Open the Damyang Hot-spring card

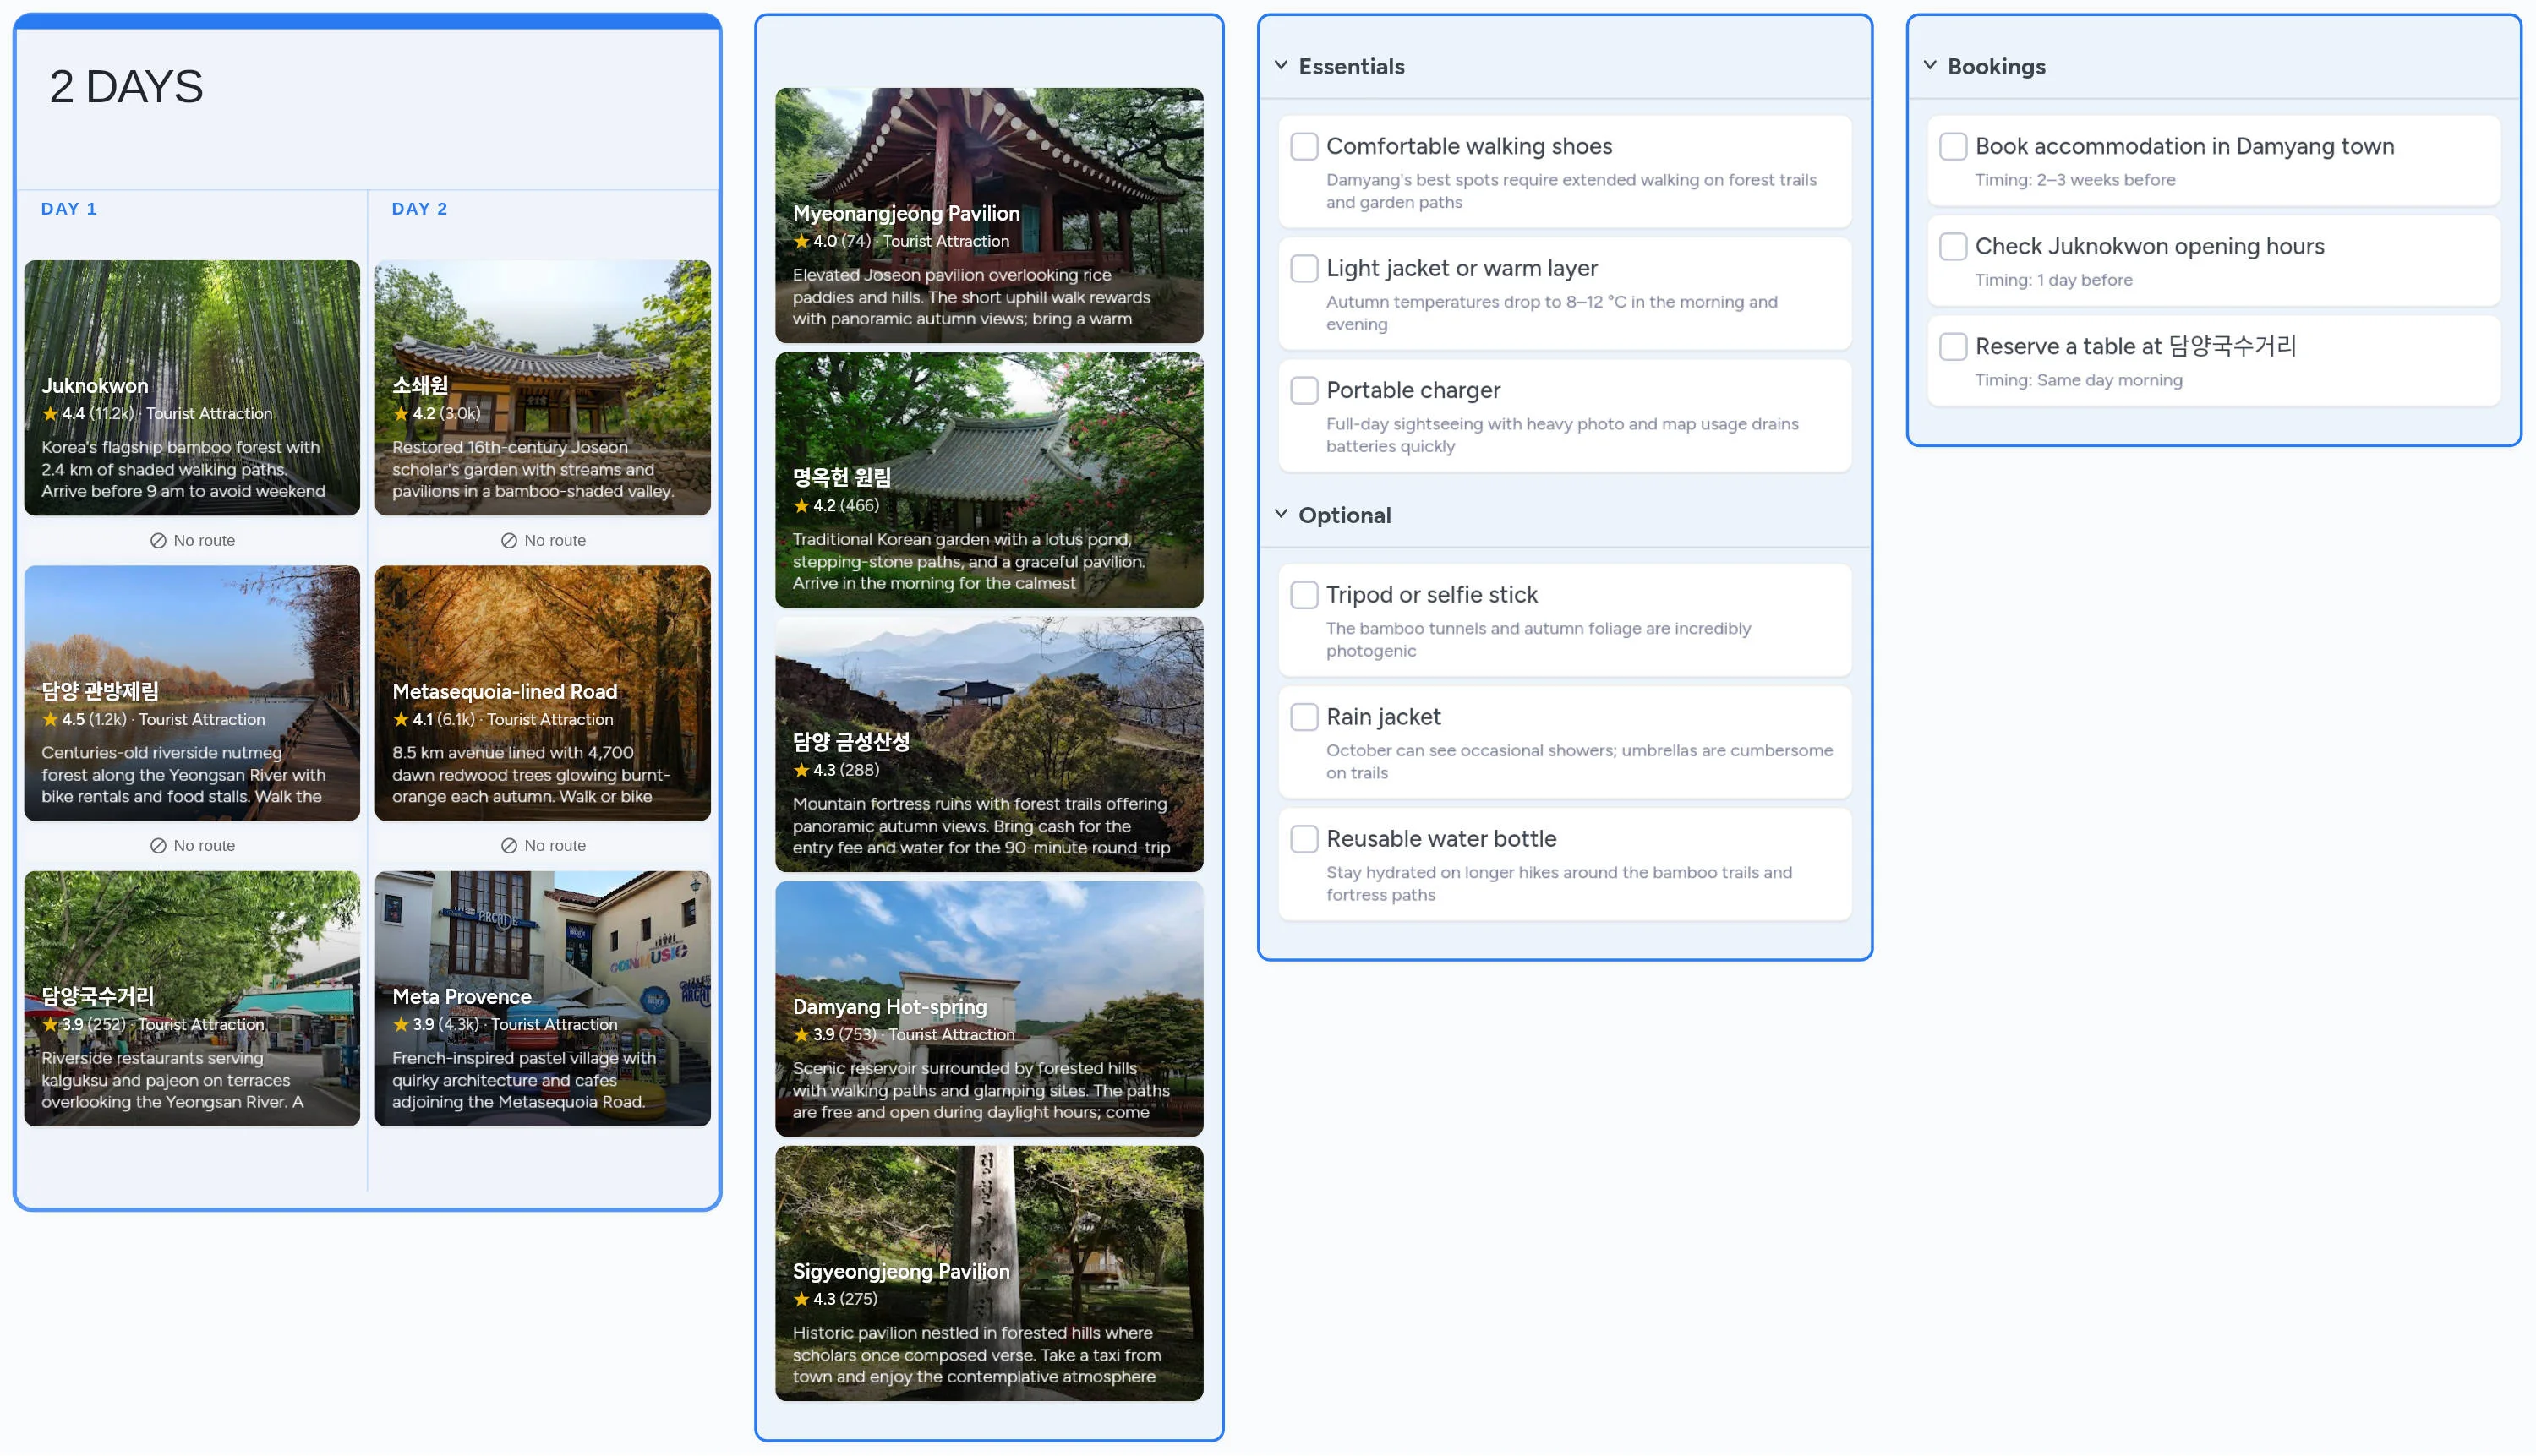click(x=989, y=1008)
